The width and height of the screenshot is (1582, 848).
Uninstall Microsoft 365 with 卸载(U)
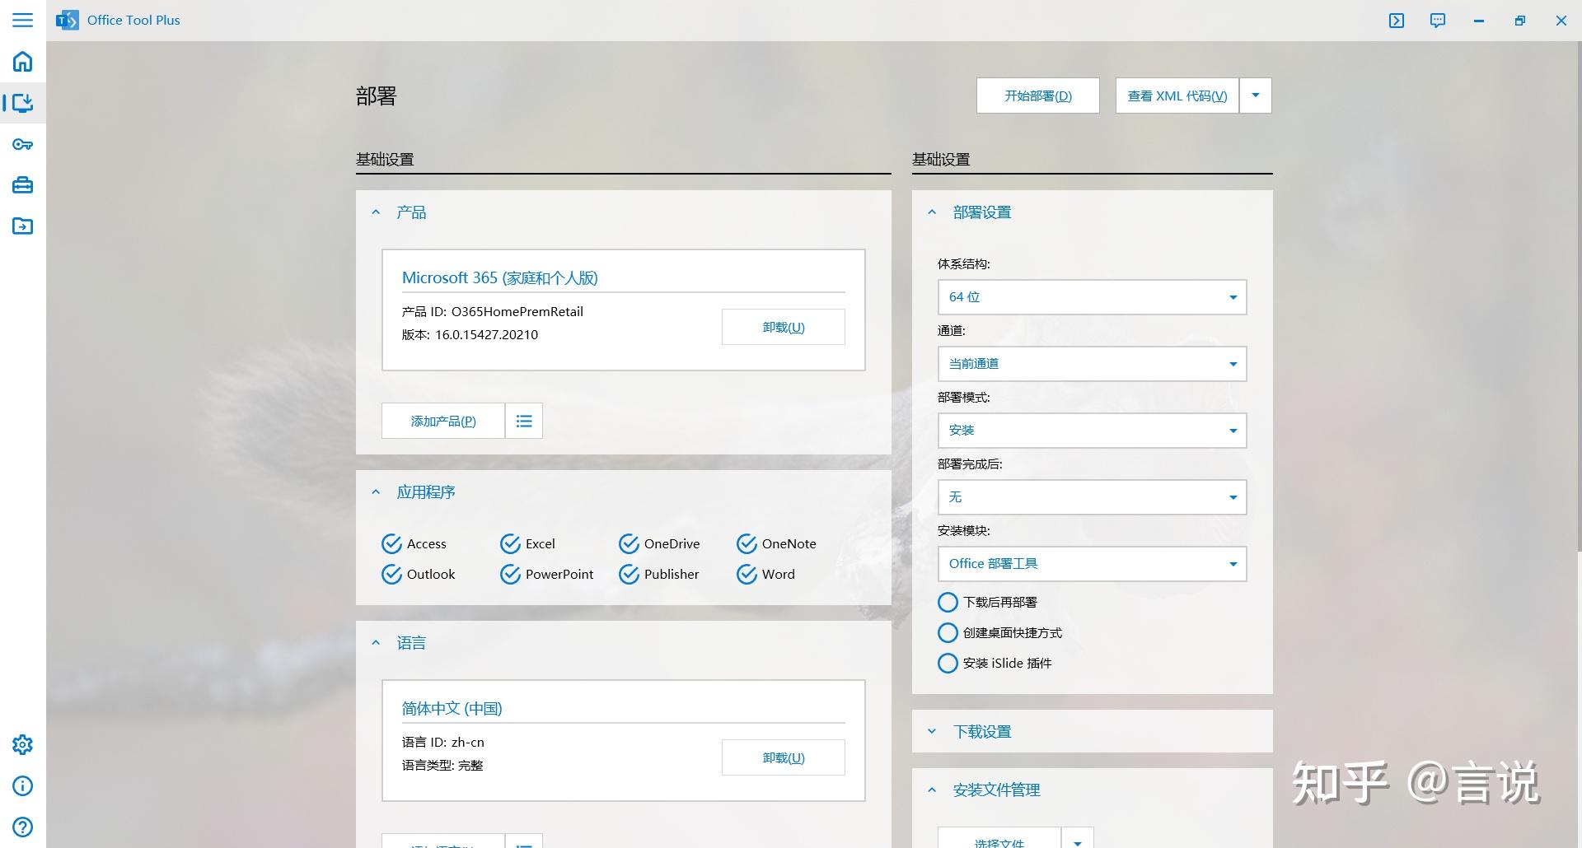[x=784, y=327]
